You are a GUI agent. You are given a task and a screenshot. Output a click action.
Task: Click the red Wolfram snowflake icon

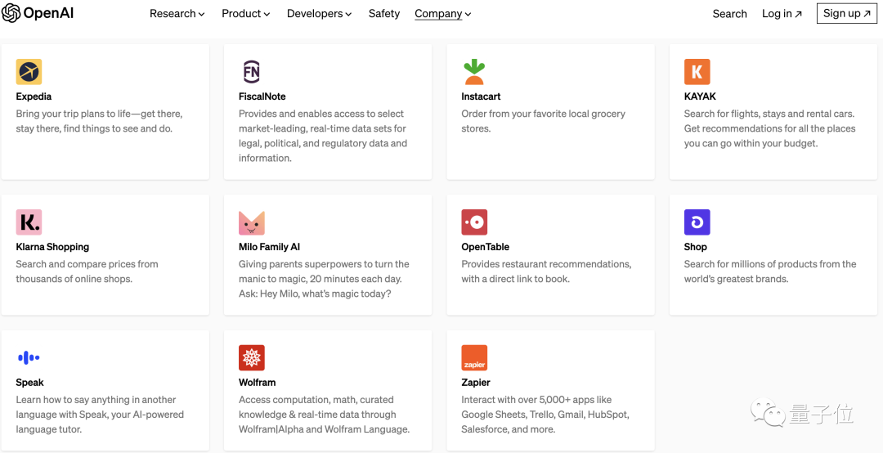point(251,358)
